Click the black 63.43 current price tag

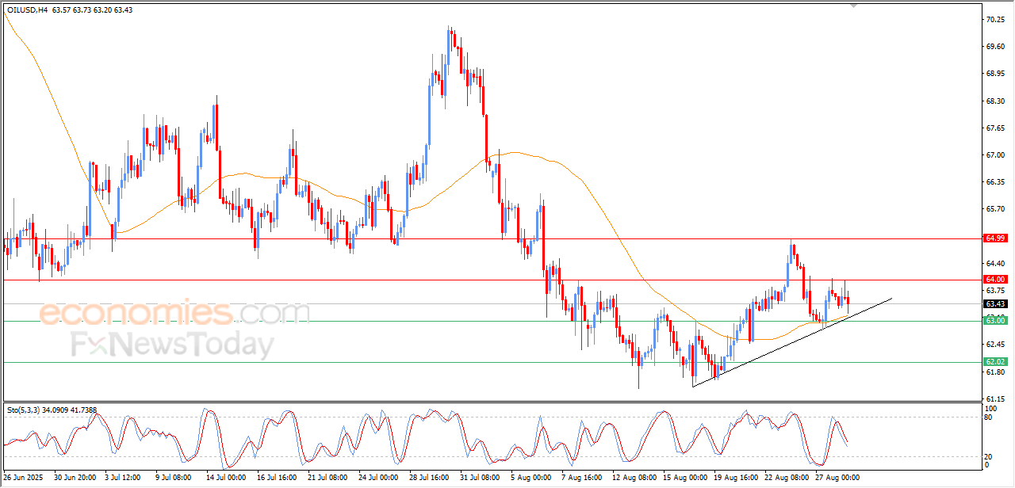[x=994, y=303]
